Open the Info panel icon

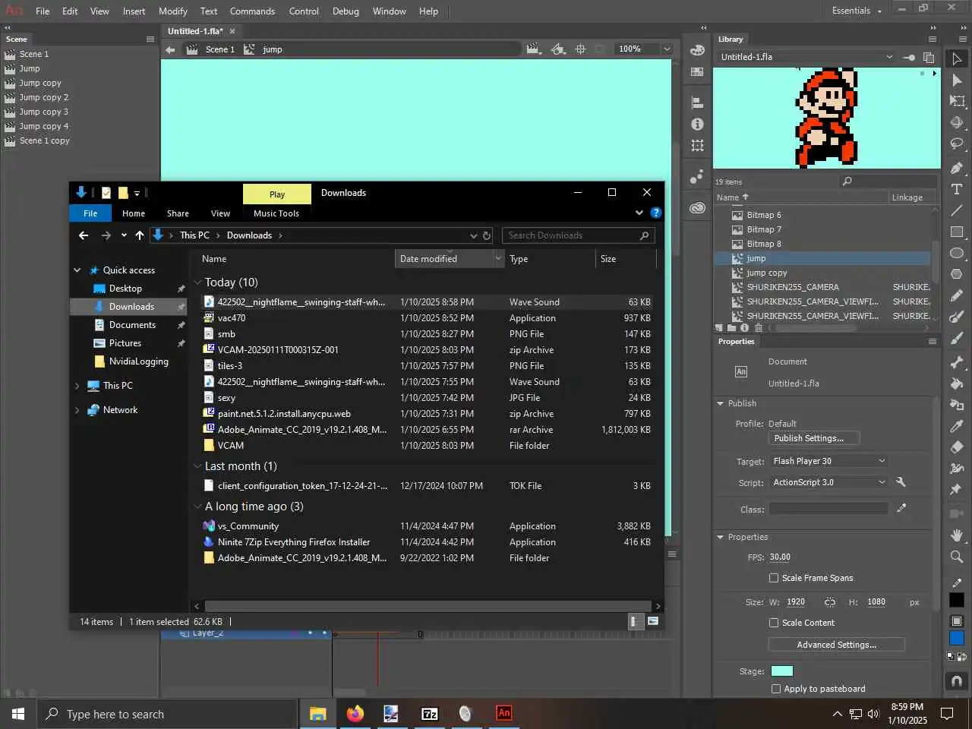pos(697,124)
